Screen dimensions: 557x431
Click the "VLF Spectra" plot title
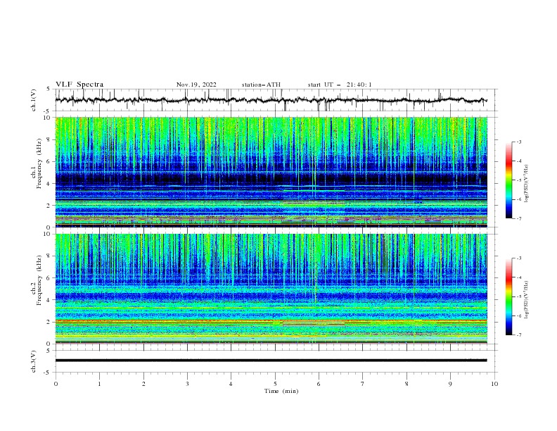click(x=79, y=85)
